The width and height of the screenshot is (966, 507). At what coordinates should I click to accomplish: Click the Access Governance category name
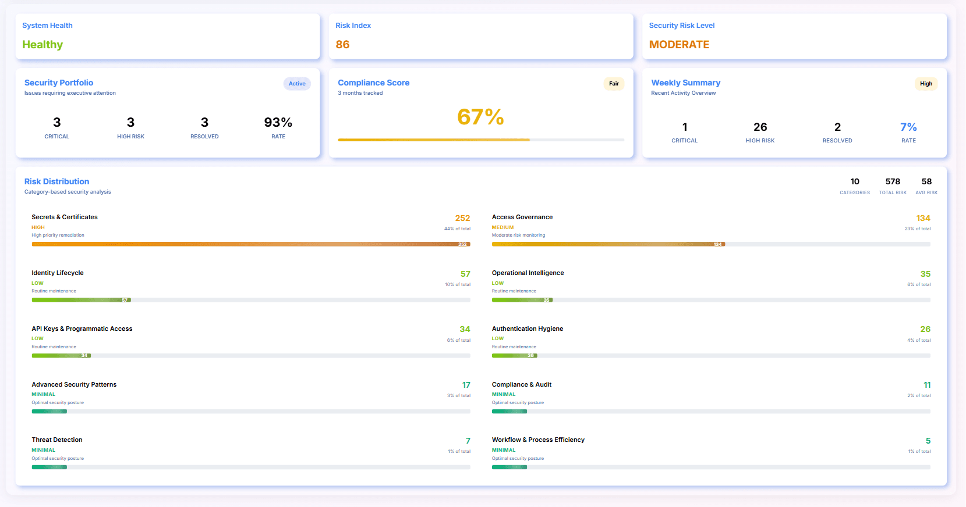tap(522, 217)
